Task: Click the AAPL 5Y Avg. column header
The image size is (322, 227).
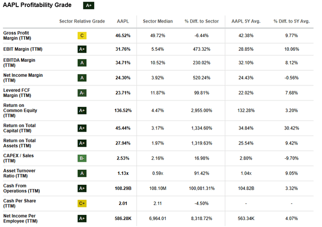Action: click(x=247, y=21)
